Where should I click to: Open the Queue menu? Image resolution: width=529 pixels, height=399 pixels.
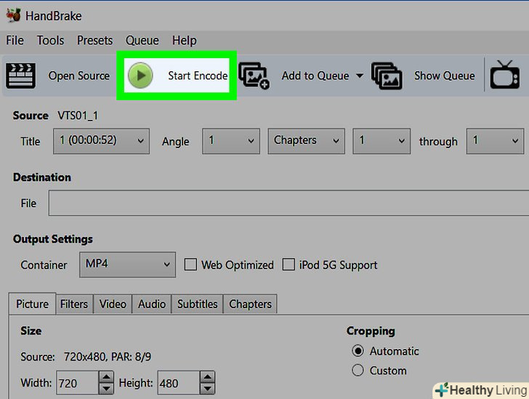[x=142, y=41]
